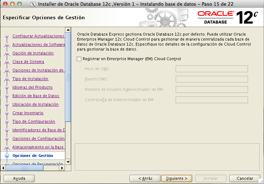Click the Host de OMS input field
Viewport: 264px width, 184px height.
[x=211, y=69]
